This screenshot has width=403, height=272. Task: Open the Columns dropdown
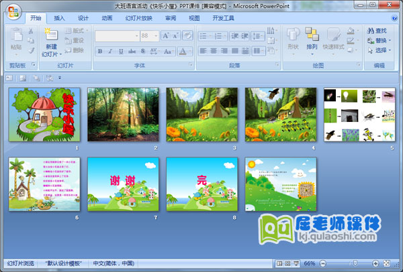[259, 51]
